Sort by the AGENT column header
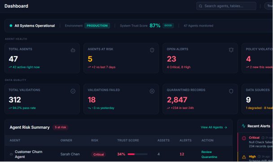This screenshot has width=273, height=162. [x=15, y=140]
